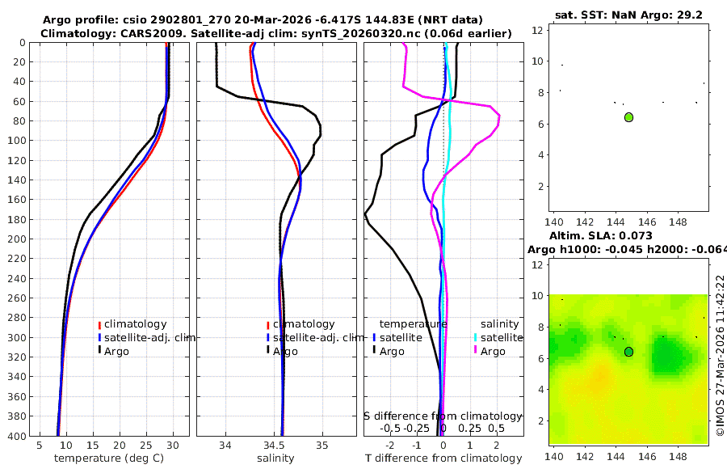727x469 pixels.
Task: Click depth tick label 400
Action: (x=16, y=436)
